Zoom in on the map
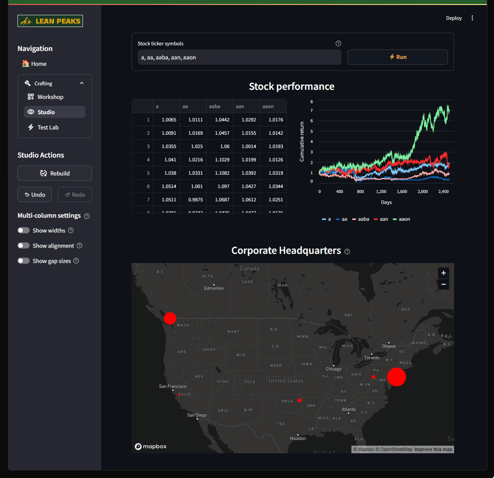 [443, 273]
